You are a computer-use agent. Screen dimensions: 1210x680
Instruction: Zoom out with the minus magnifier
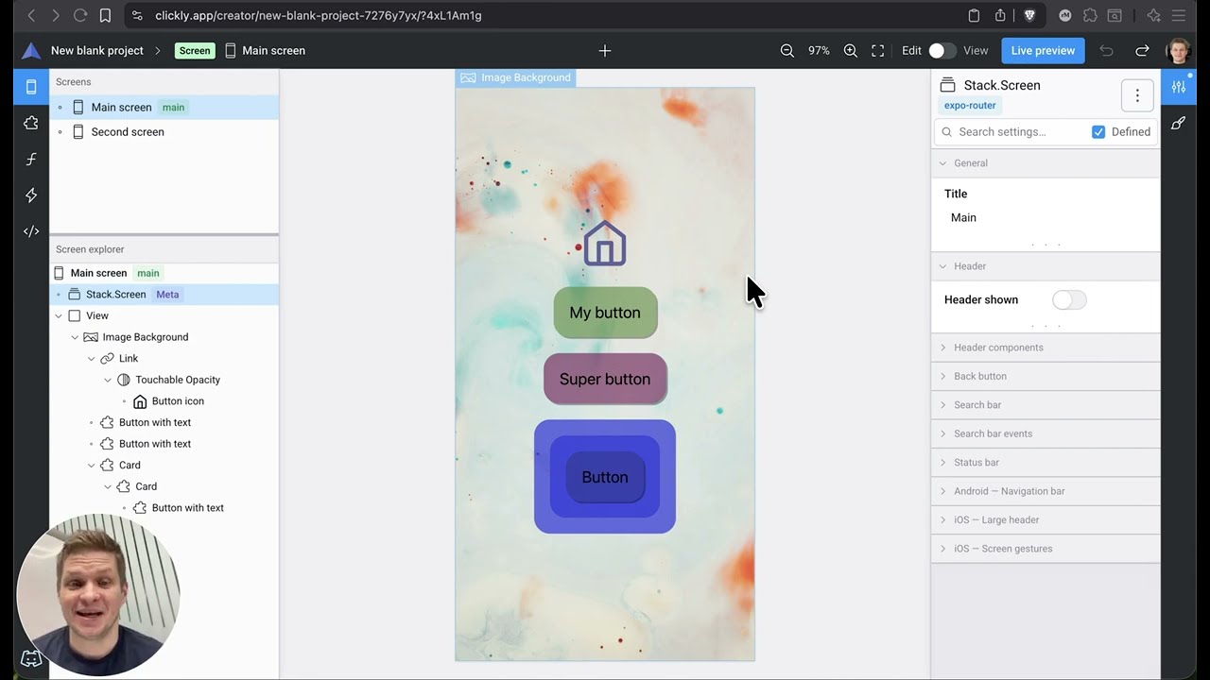click(x=786, y=51)
